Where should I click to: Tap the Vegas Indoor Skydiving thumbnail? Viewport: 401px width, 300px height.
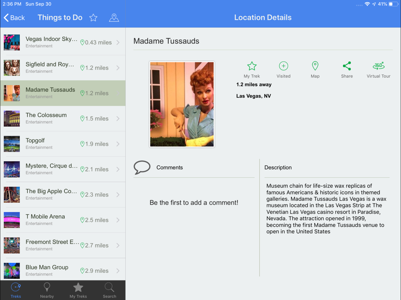(x=12, y=42)
